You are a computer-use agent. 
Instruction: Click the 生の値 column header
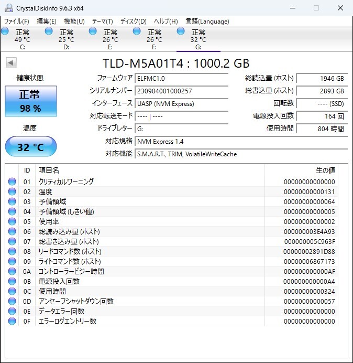pos(301,170)
